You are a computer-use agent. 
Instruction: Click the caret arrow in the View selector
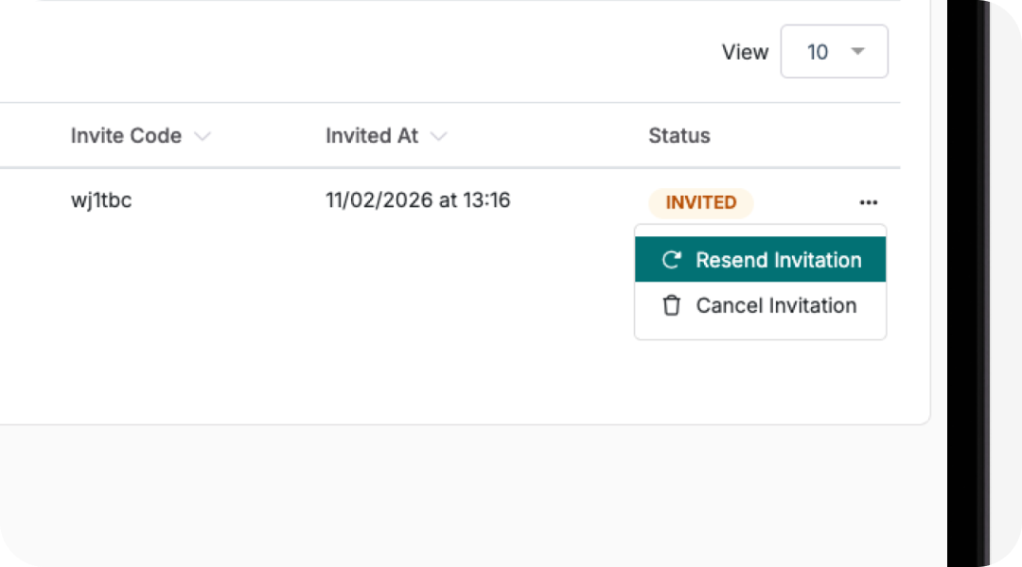coord(858,51)
